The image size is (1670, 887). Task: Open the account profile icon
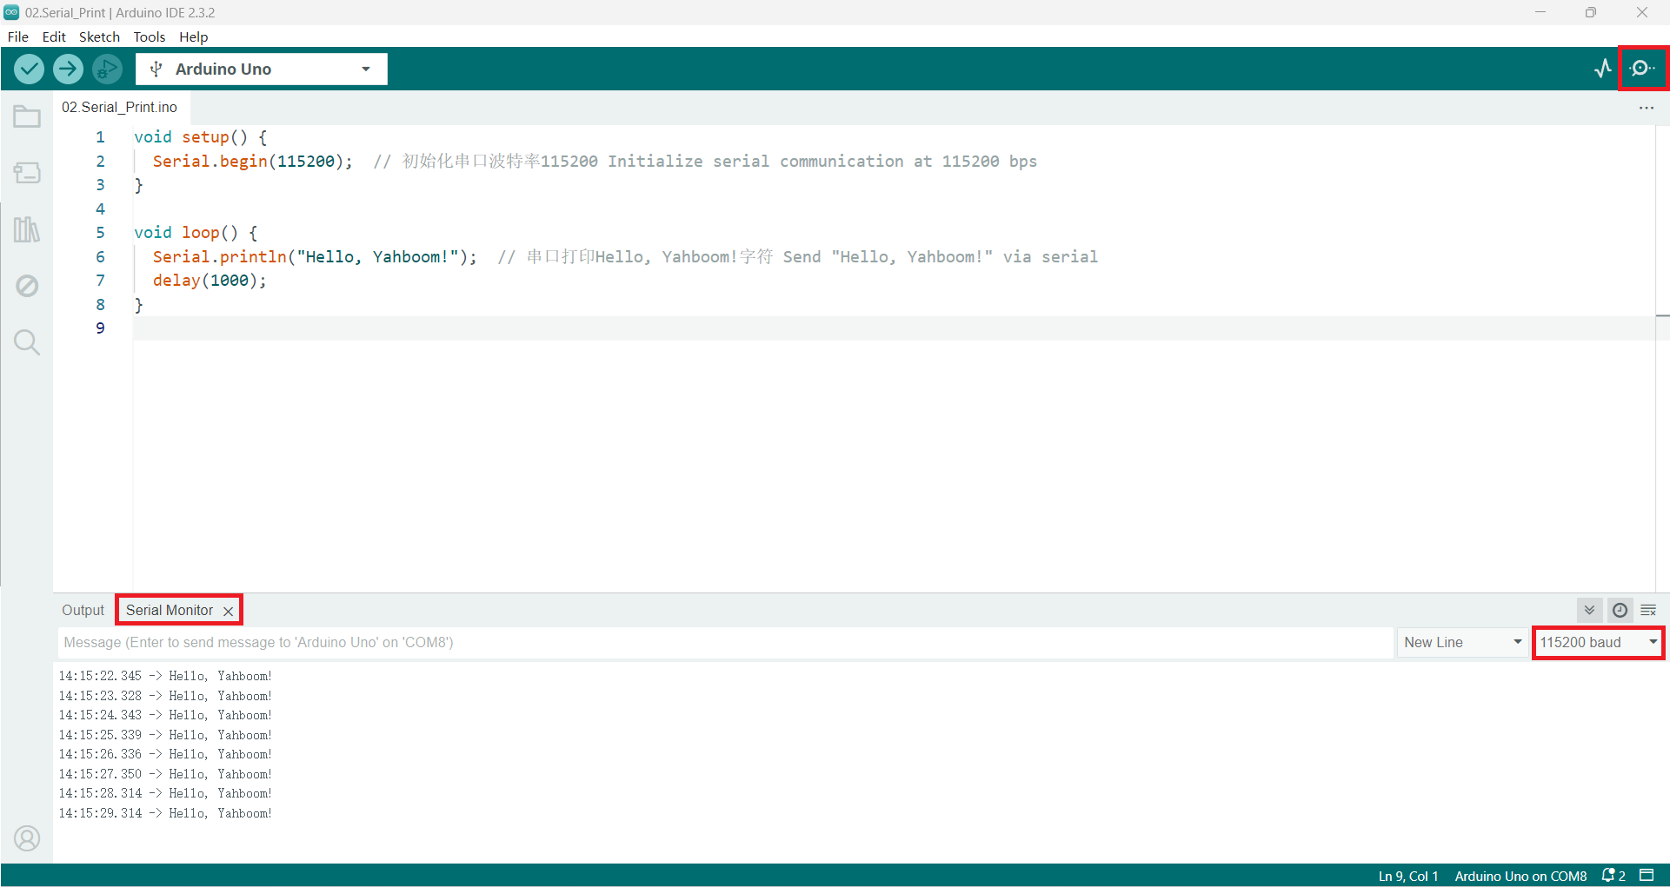[27, 838]
